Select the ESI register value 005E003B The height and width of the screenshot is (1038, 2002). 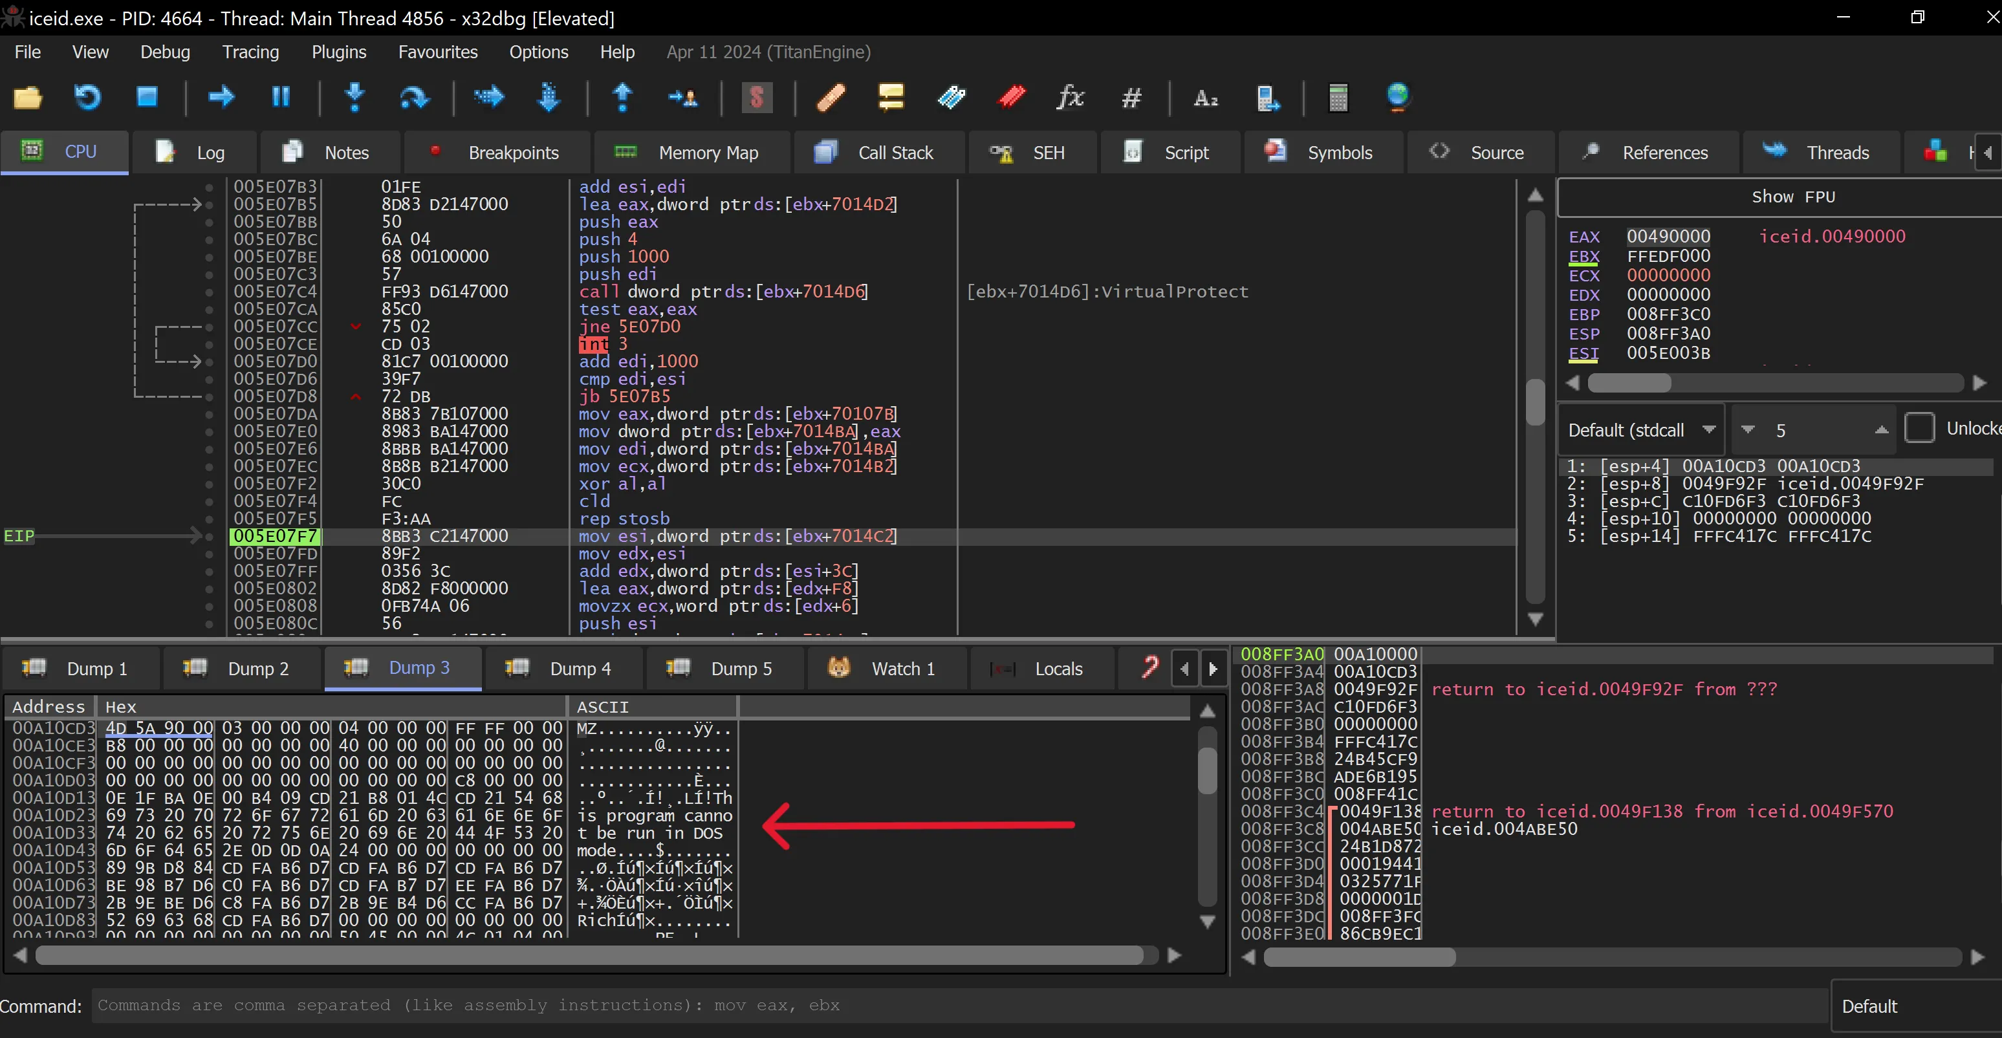(x=1669, y=352)
